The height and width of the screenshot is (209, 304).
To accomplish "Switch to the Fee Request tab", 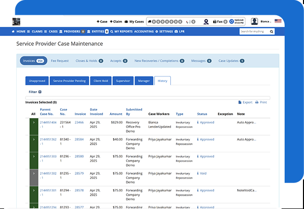I will tap(60, 61).
